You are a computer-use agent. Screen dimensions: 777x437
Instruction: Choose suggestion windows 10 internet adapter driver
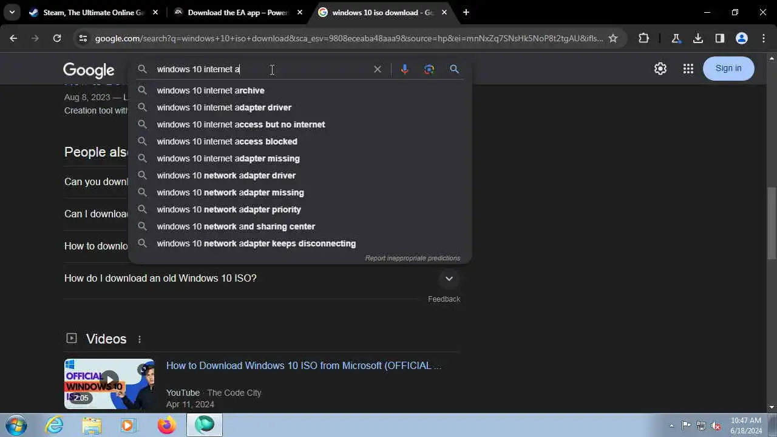pyautogui.click(x=300, y=107)
